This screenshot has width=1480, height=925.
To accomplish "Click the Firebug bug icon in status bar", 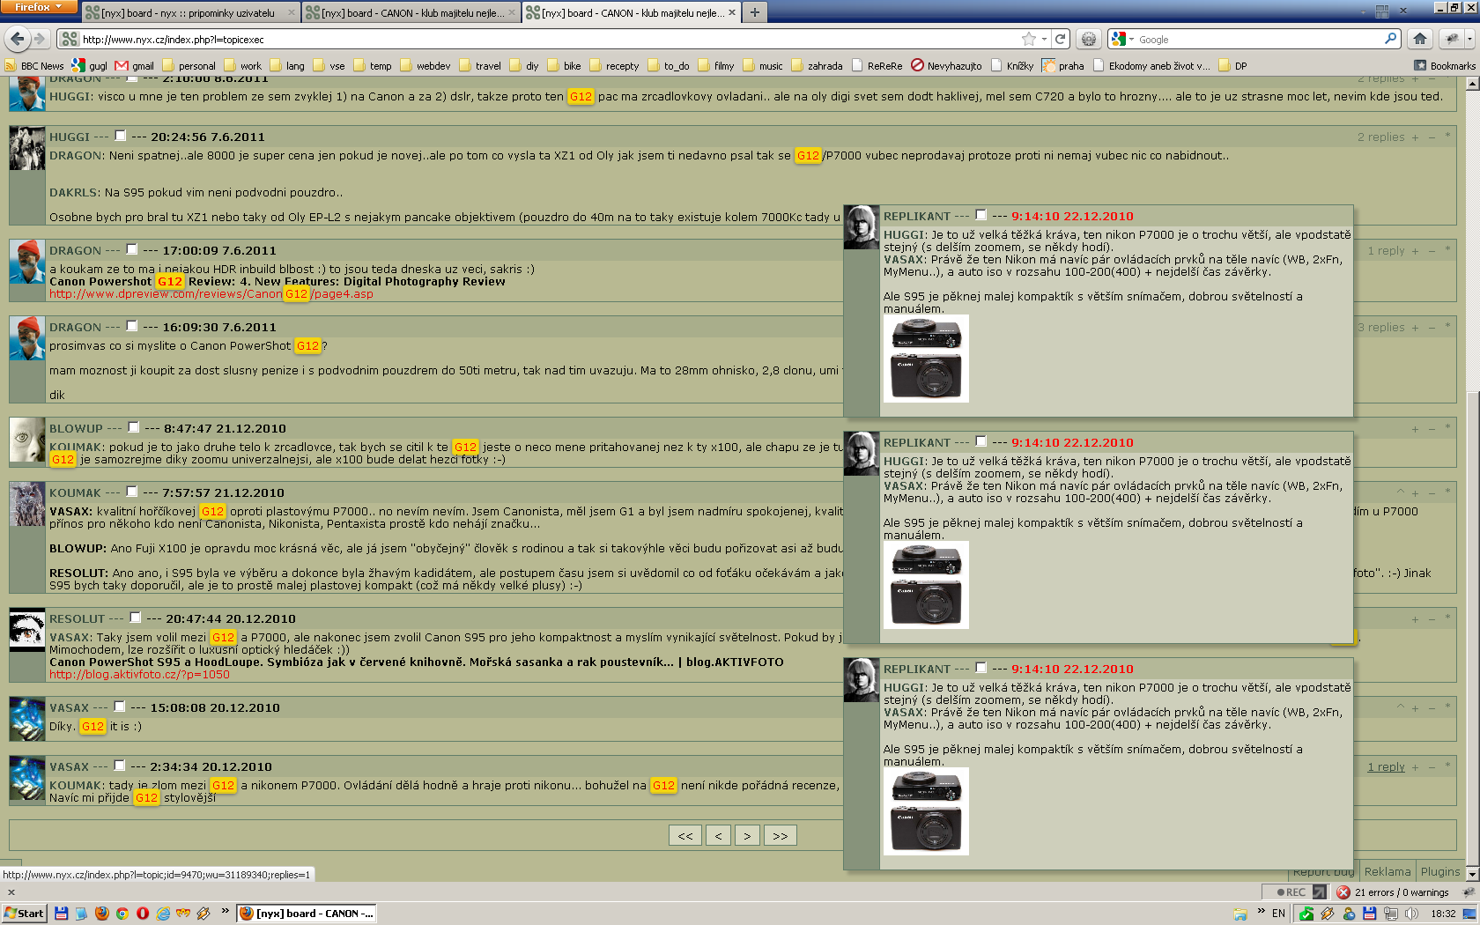I will [1468, 892].
